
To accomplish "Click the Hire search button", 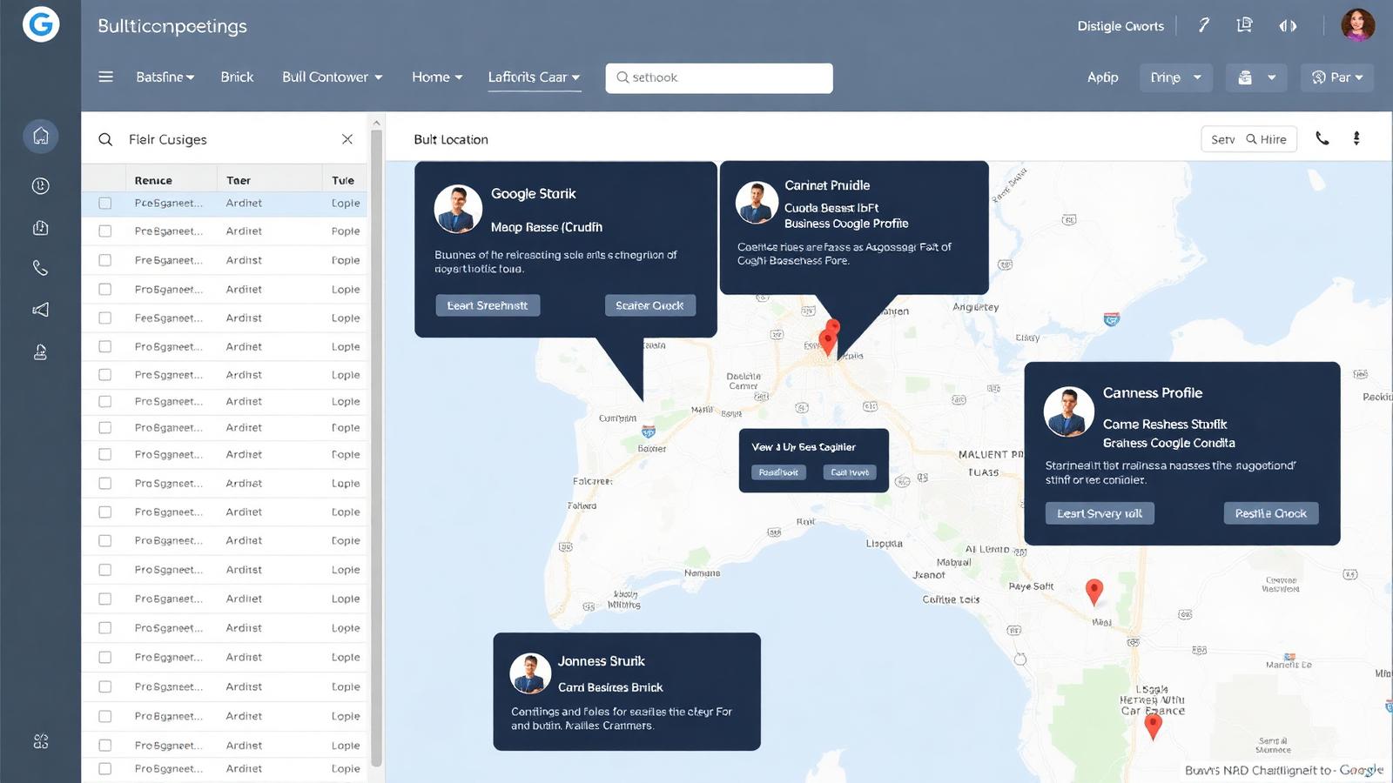I will (x=1267, y=139).
